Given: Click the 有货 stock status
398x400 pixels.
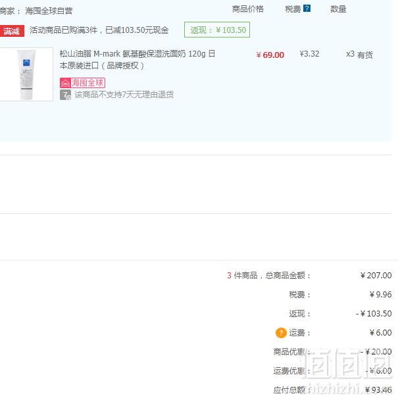Looking at the screenshot, I should tap(365, 55).
